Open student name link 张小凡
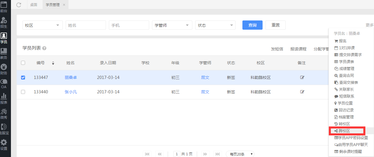The image size is (374, 157). tap(71, 92)
